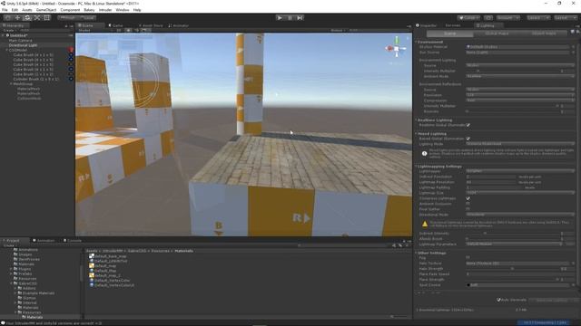Toggle the Fog checkbox
The height and width of the screenshot is (326, 581).
[x=468, y=257]
